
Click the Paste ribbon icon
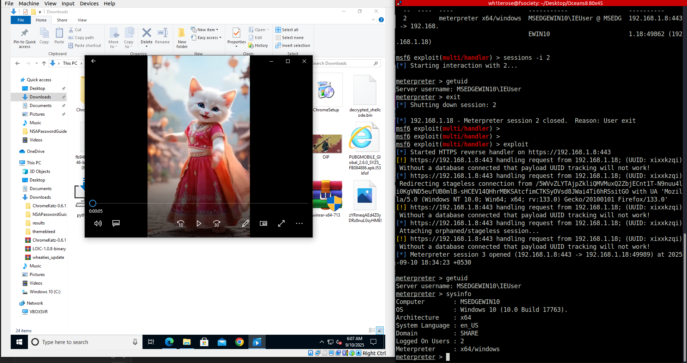(59, 36)
